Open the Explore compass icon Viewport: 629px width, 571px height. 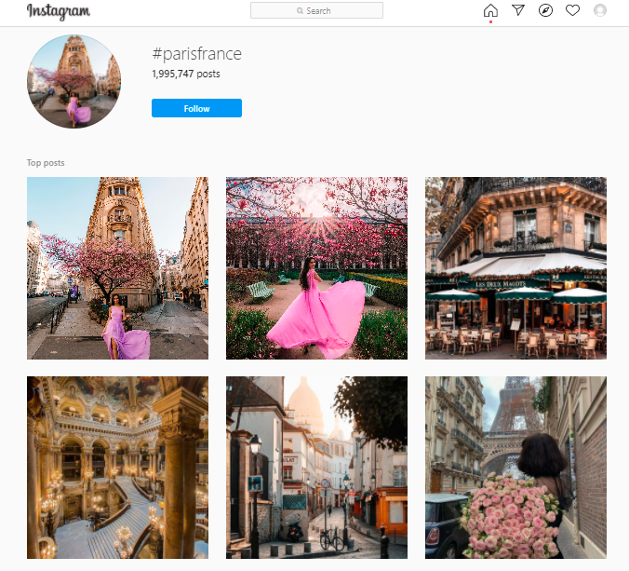545,10
